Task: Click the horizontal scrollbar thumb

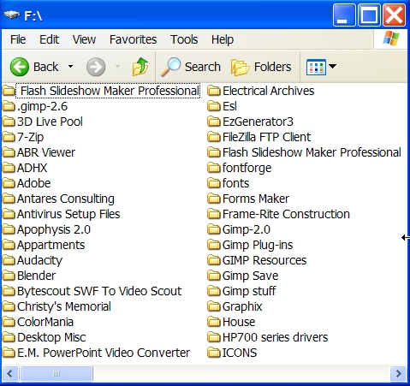Action: (x=56, y=373)
